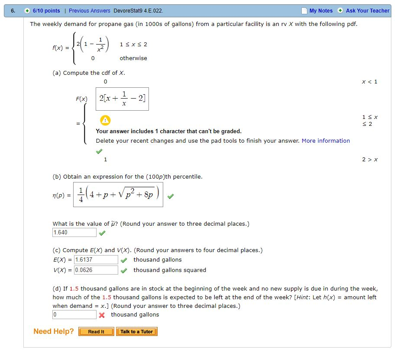Click the Talk to a Tutor button
This screenshot has height=355, width=397.
136,332
